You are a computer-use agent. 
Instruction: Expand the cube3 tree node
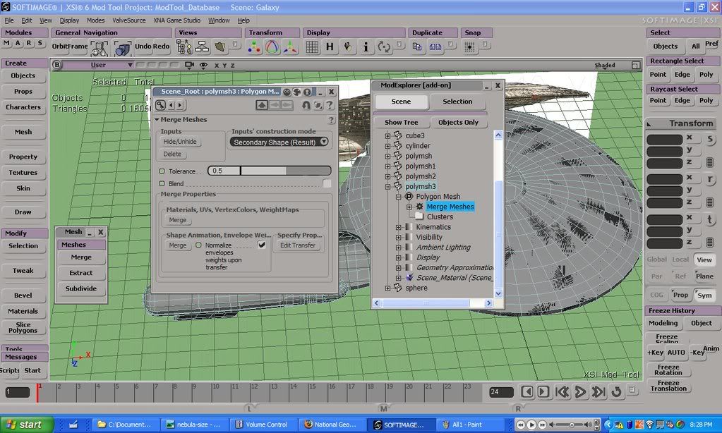(387, 135)
